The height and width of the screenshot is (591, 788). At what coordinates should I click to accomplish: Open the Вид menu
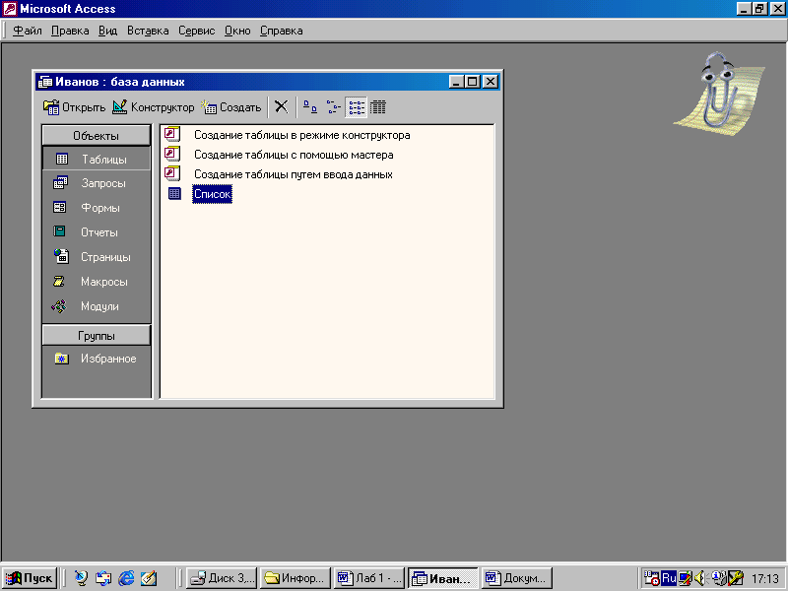107,31
